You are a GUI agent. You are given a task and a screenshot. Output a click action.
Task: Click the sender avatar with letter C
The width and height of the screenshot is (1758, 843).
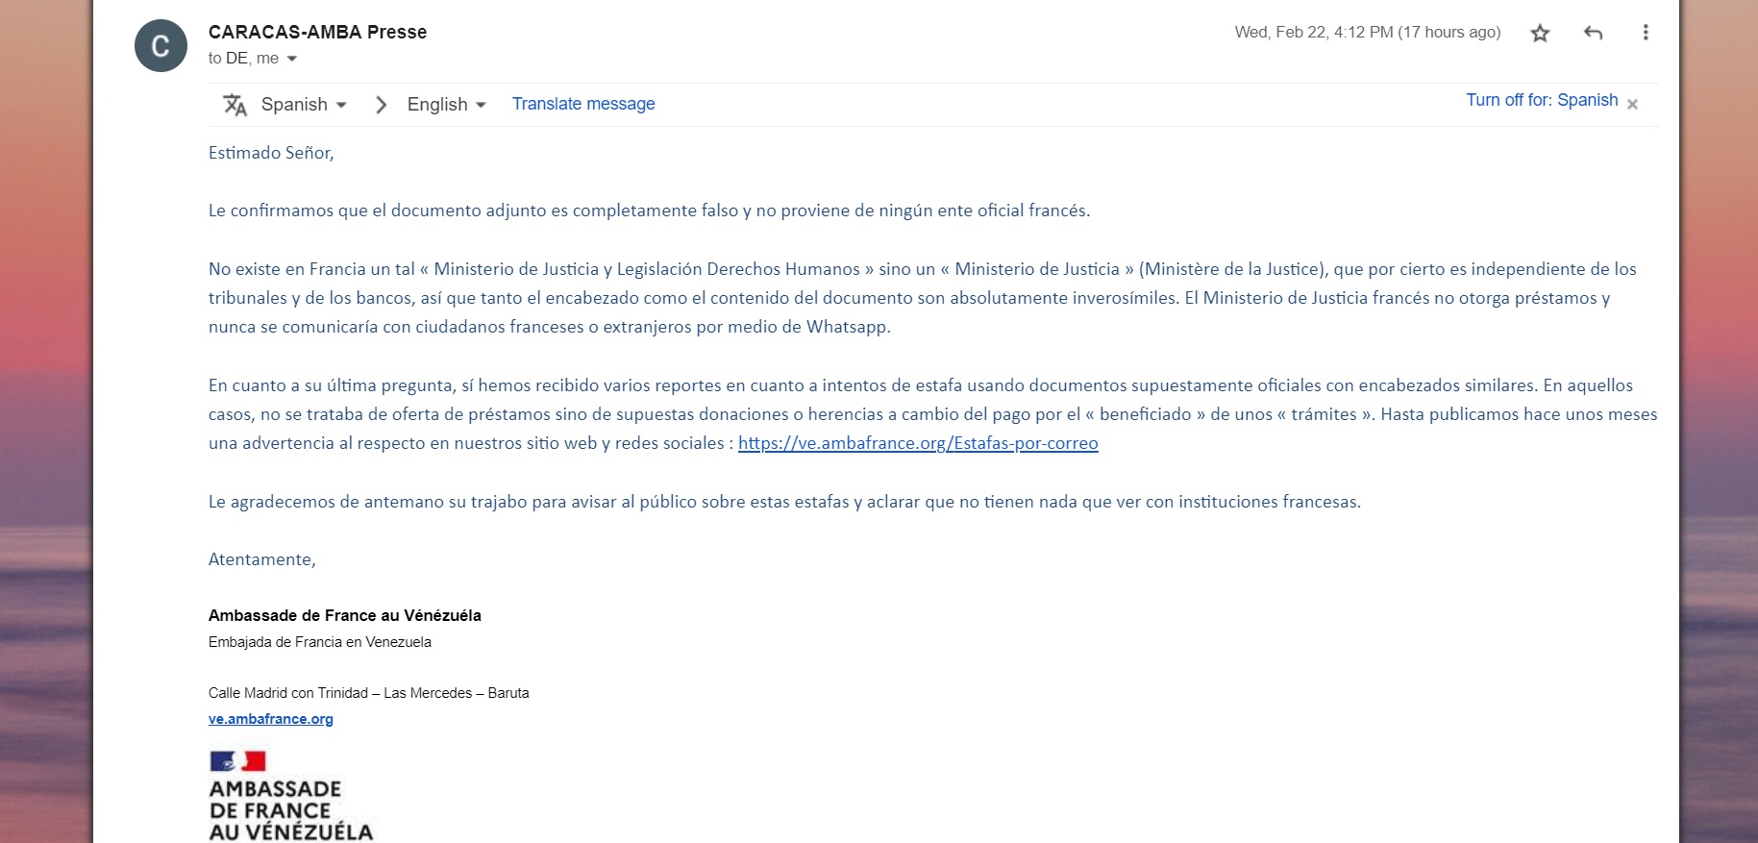(161, 45)
